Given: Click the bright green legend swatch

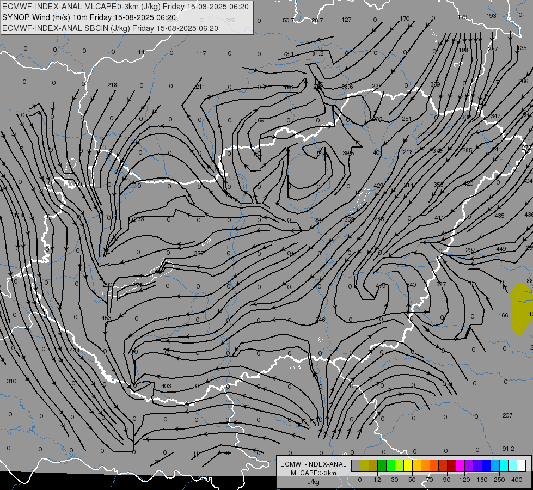Looking at the screenshot, I should [x=390, y=466].
